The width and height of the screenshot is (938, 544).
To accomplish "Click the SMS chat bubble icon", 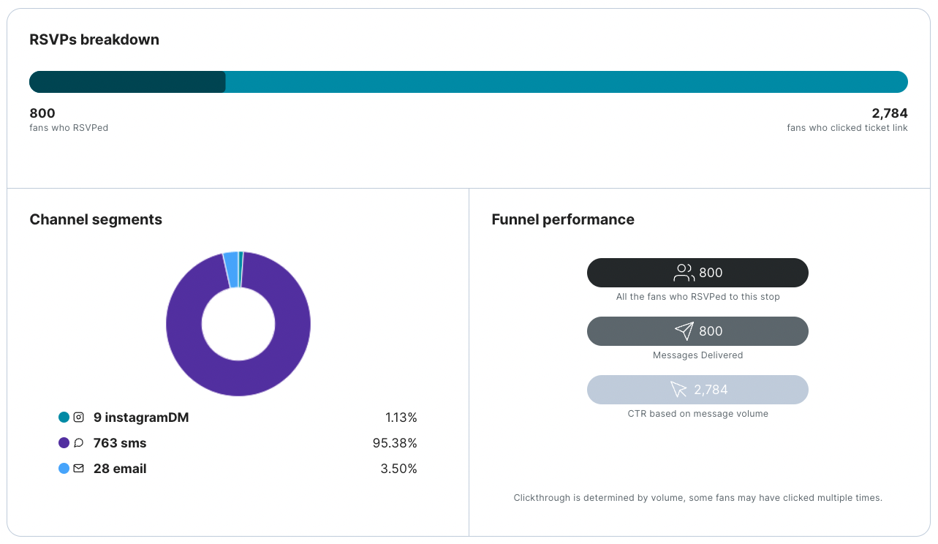I will pos(79,443).
